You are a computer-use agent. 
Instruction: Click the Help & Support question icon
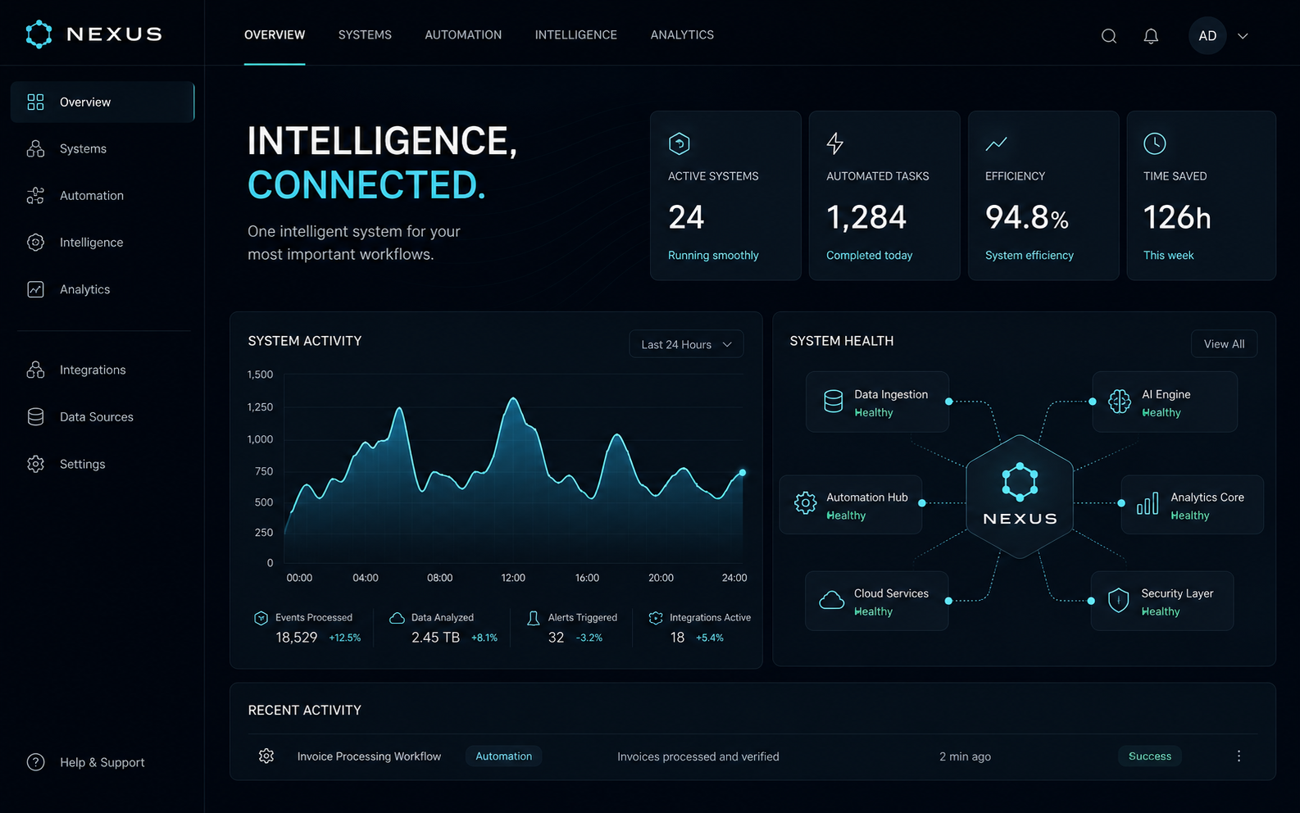[35, 762]
